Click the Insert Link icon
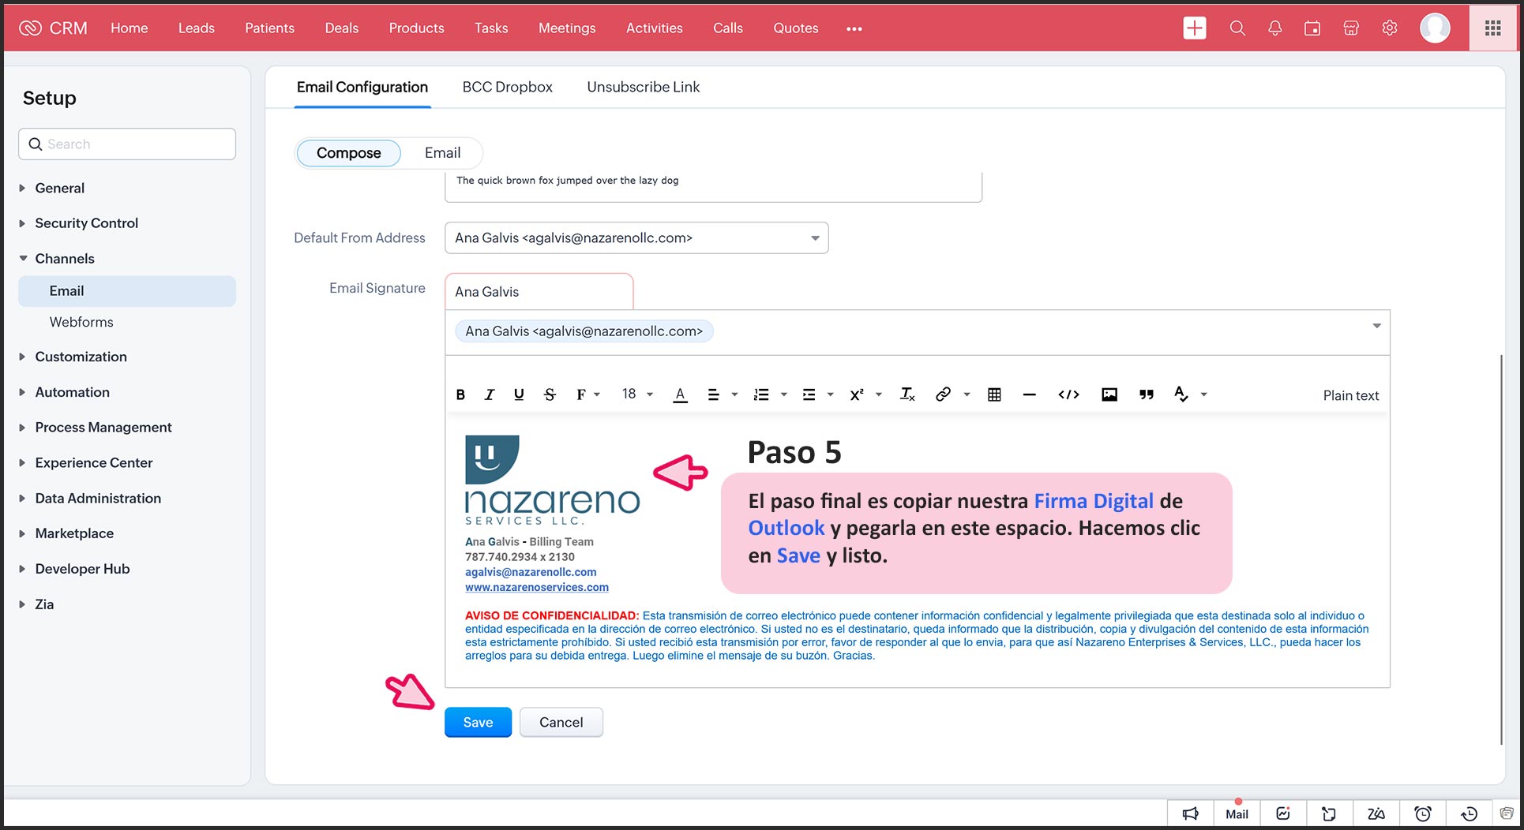This screenshot has height=830, width=1524. pyautogui.click(x=943, y=394)
